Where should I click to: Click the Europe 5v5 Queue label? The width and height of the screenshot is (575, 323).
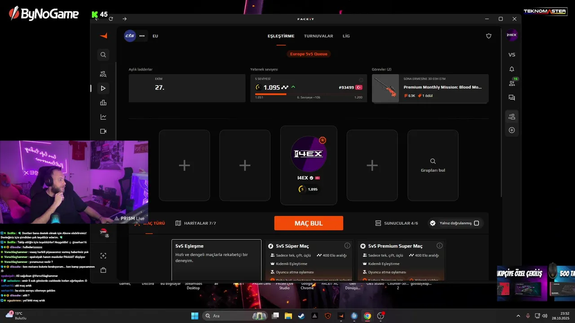[x=309, y=54]
